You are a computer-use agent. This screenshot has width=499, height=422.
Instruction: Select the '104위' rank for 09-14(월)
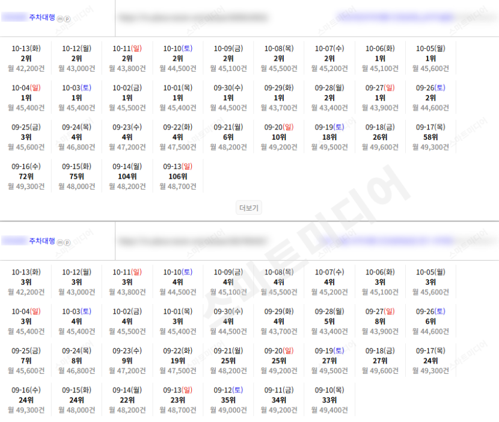click(x=127, y=176)
